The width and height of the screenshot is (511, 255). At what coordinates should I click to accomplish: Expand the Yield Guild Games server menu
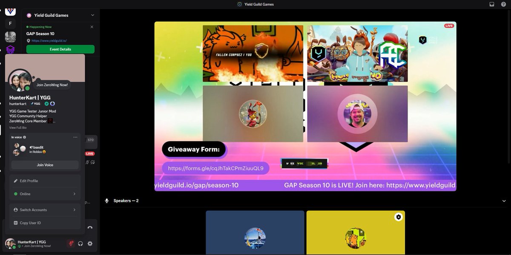point(92,15)
